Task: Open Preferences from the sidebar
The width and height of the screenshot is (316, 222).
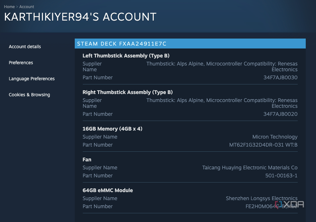Action: pyautogui.click(x=21, y=63)
